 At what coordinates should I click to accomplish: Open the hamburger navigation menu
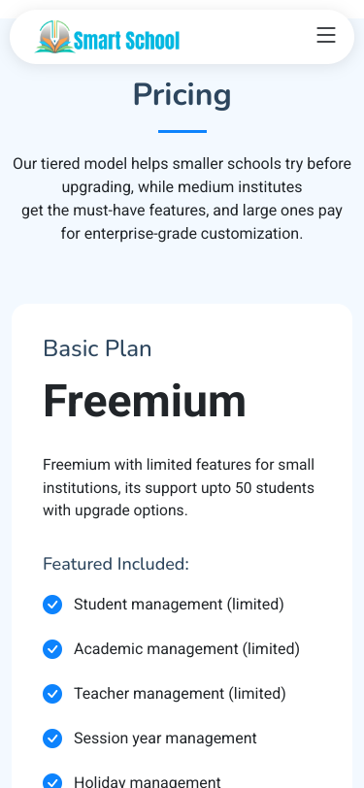point(326,35)
